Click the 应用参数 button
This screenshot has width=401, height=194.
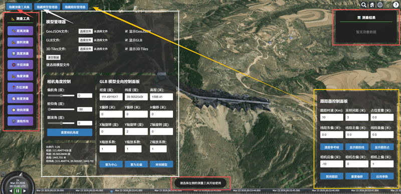click(x=382, y=176)
